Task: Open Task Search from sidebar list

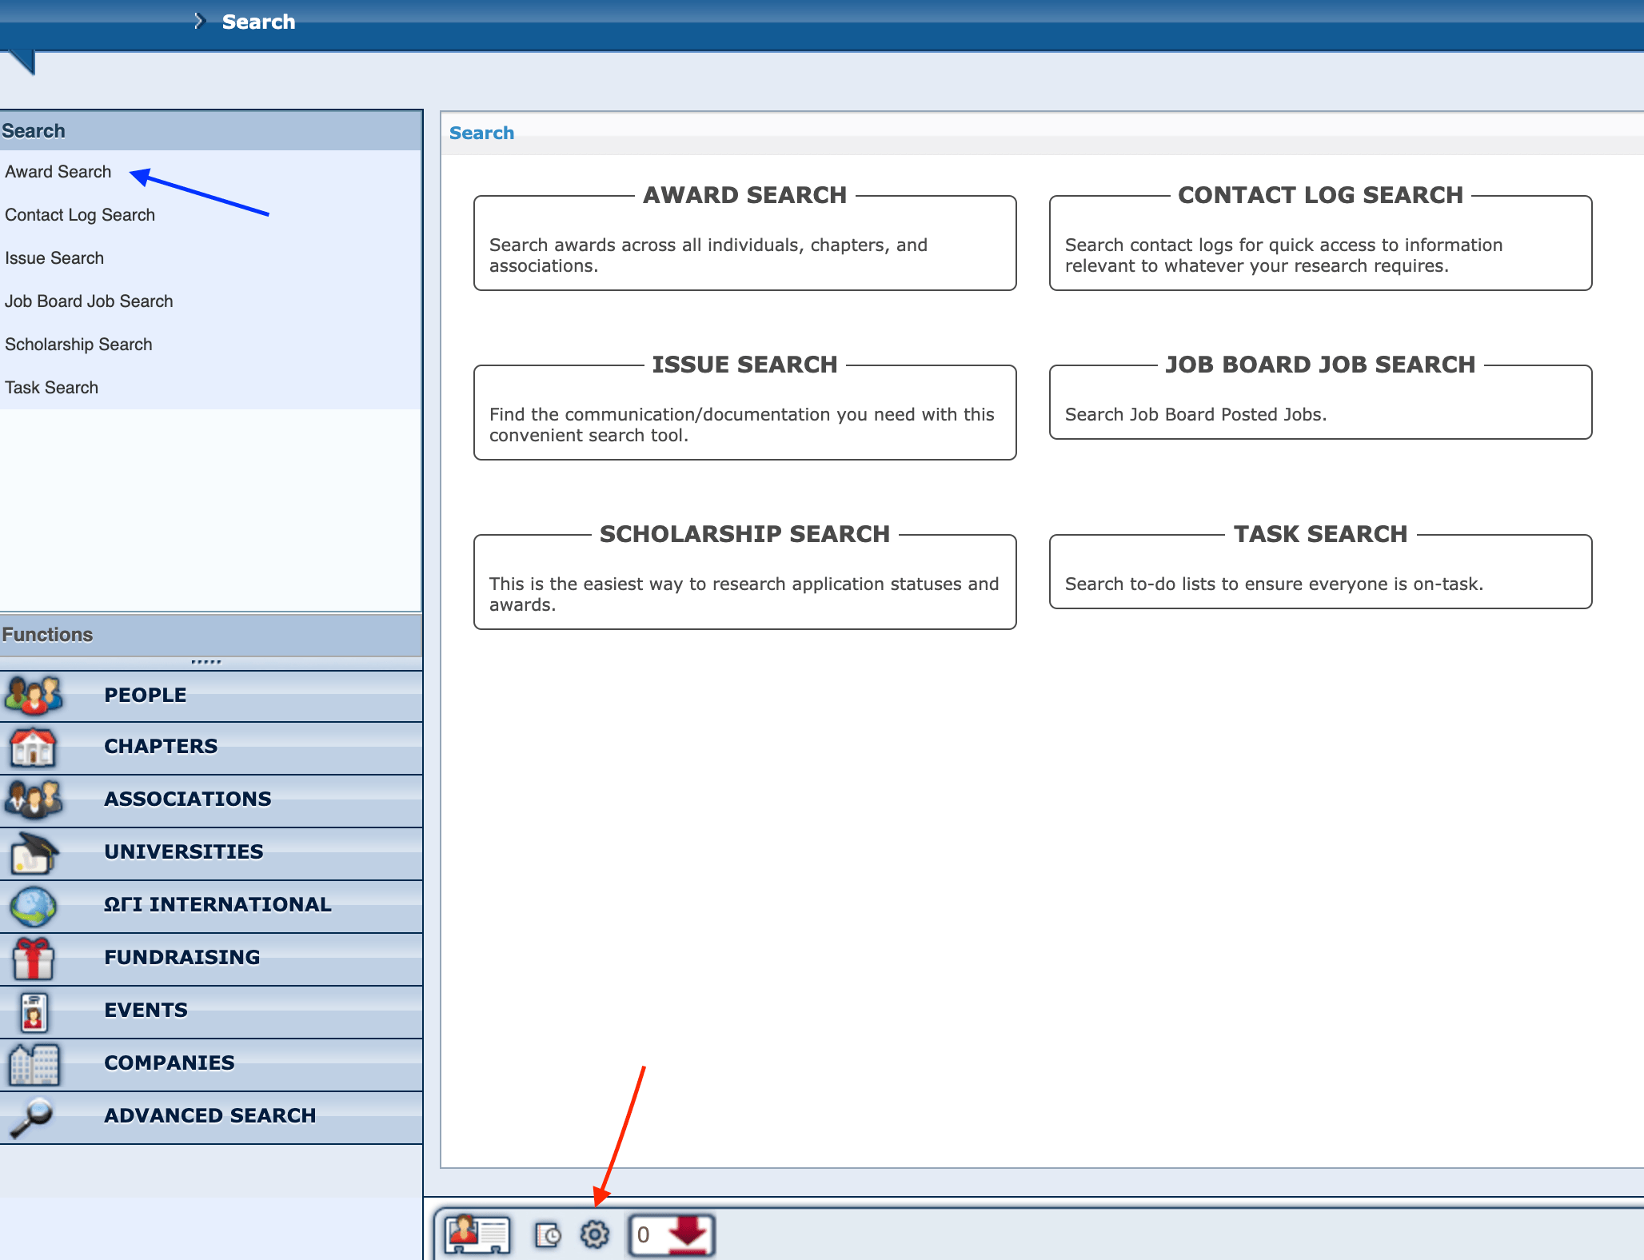Action: (52, 388)
